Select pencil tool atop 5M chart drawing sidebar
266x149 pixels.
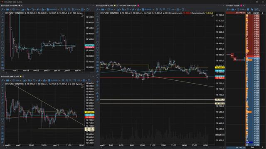coord(97,14)
